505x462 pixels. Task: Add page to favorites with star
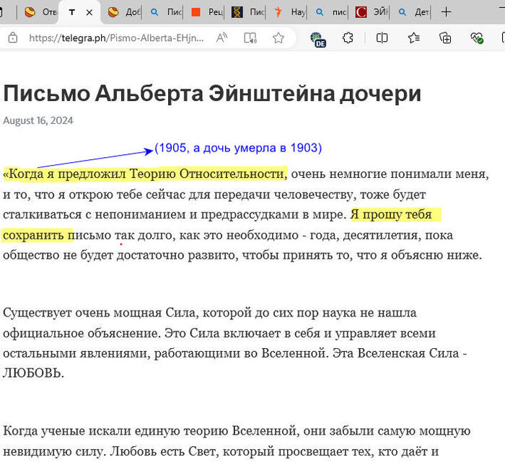point(278,38)
